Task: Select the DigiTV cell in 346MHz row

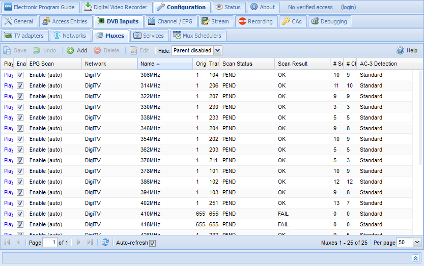Action: point(109,128)
